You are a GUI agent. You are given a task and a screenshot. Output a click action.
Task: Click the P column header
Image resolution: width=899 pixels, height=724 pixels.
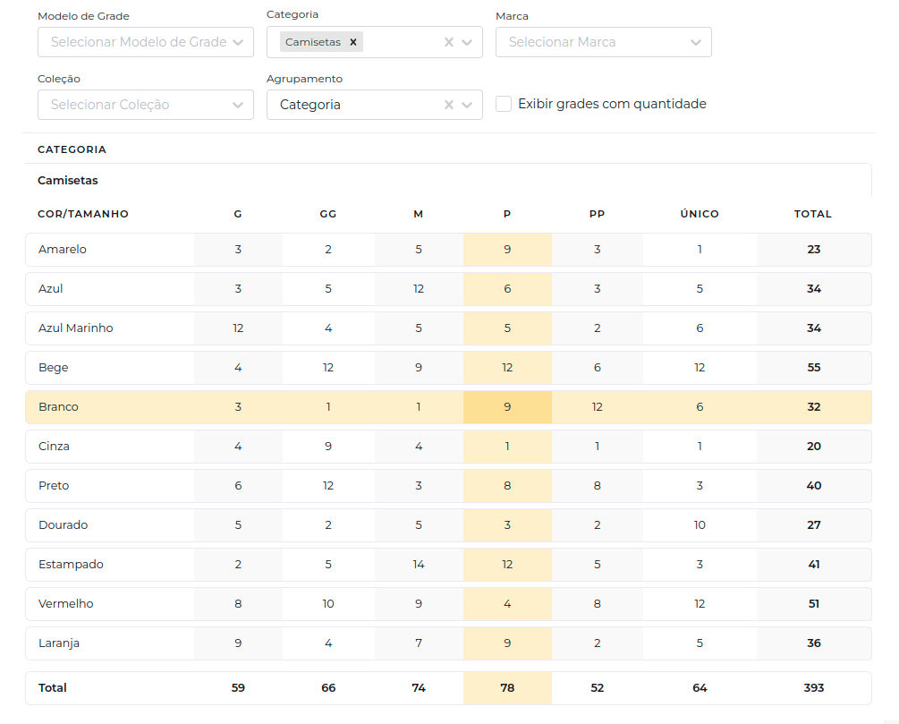click(507, 214)
